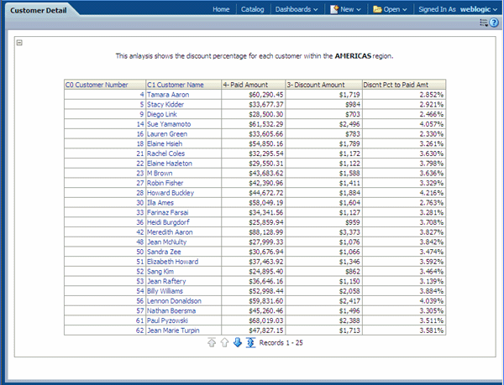Click customer number 42 link
Screen dimensions: 504x385
[139, 232]
